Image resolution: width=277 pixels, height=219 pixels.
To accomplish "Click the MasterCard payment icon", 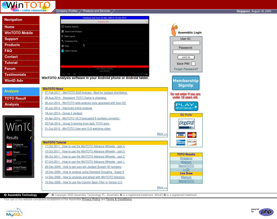I will pyautogui.click(x=192, y=135).
